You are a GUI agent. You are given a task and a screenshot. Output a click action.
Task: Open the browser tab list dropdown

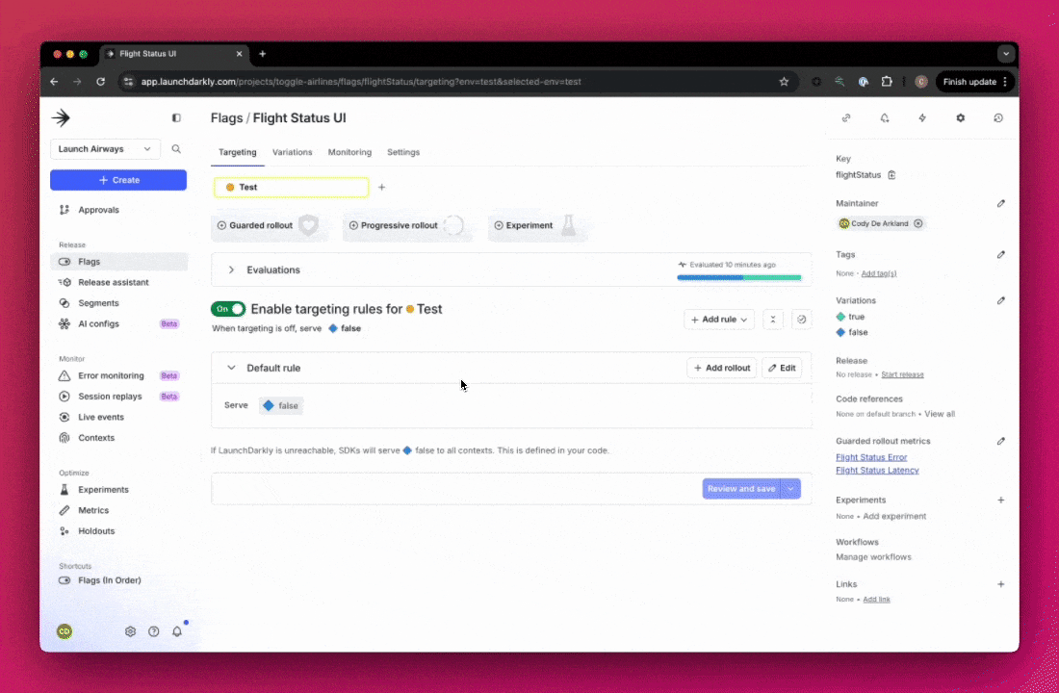pos(1006,53)
